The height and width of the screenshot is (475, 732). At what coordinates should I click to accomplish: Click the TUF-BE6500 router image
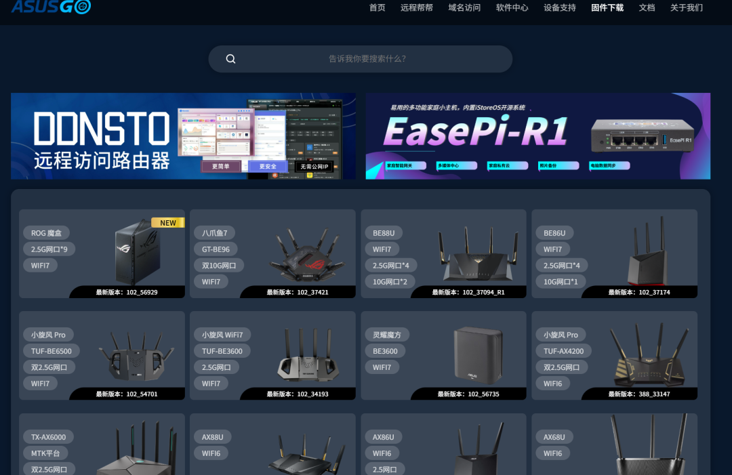tap(136, 356)
